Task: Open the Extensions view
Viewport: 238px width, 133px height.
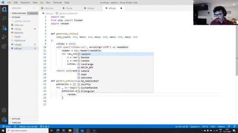Action: pos(4,46)
